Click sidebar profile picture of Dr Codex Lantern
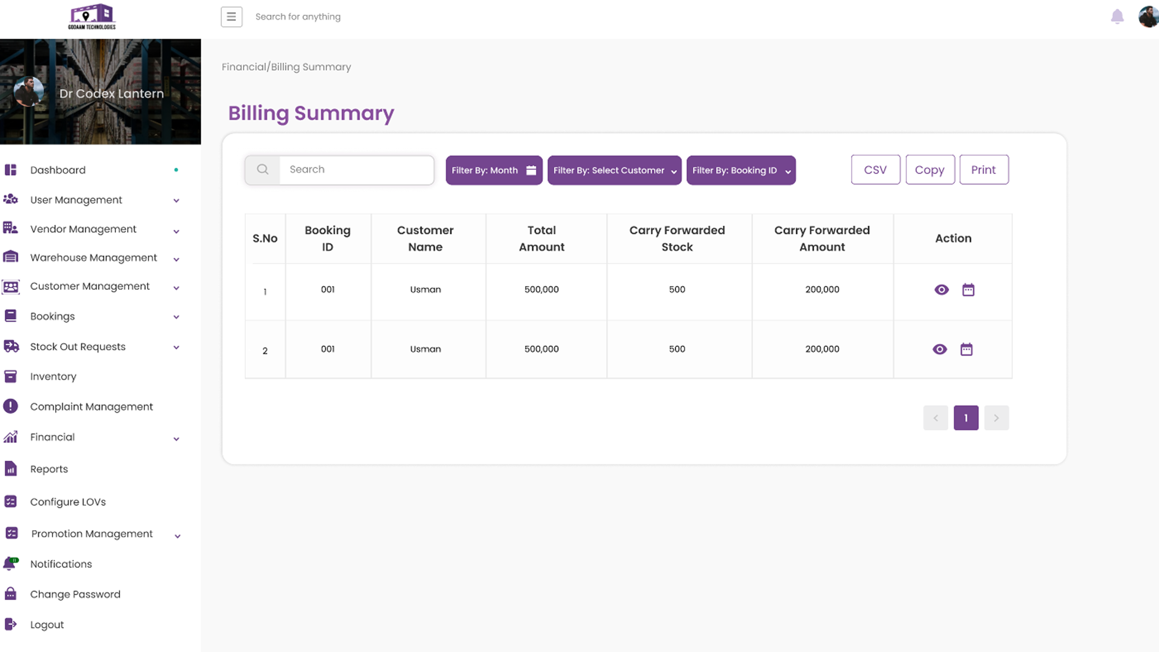Viewport: 1159px width, 652px height. pos(29,91)
